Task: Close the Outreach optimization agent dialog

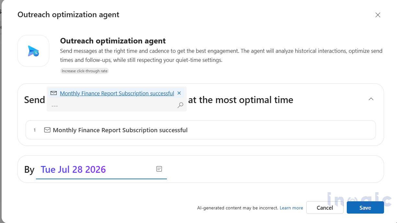Action: click(x=378, y=15)
